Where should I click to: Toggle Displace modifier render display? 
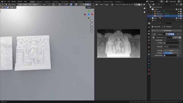coord(173,34)
